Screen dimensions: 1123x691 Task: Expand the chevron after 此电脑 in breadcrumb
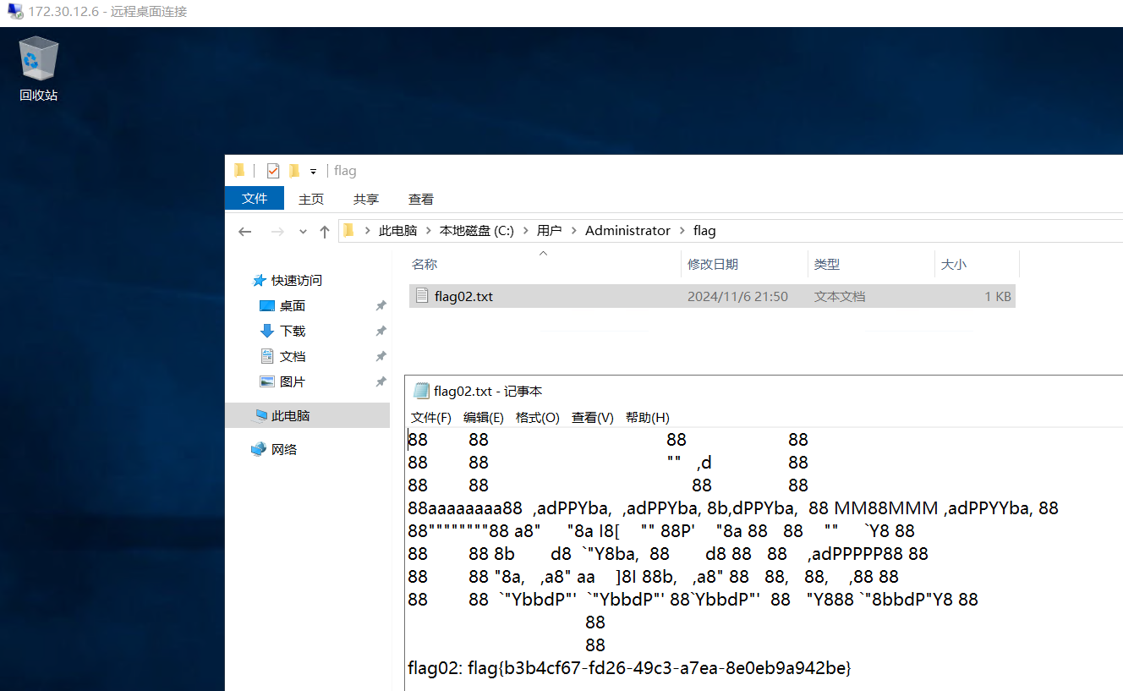pos(429,230)
